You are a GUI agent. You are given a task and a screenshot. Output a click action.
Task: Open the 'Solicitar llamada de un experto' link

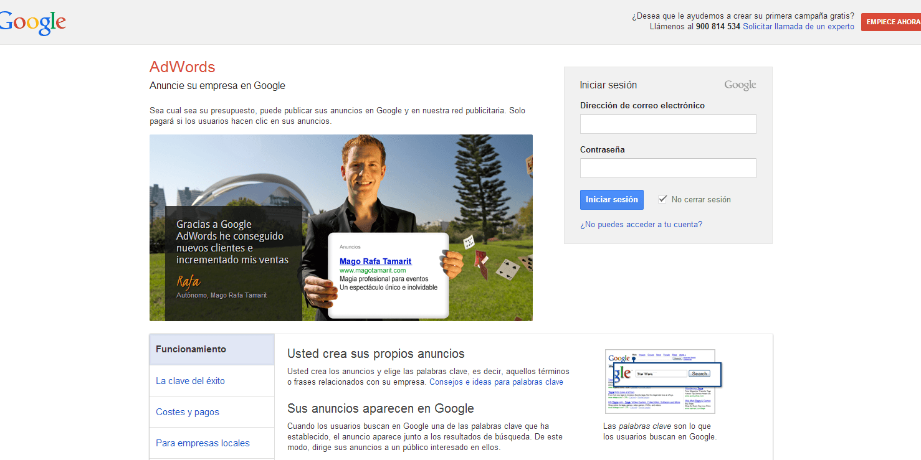pos(798,26)
